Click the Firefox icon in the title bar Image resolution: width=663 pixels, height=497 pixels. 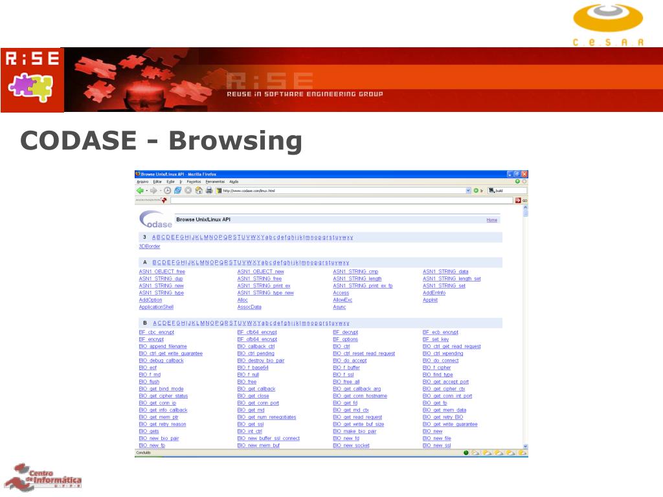[x=138, y=173]
